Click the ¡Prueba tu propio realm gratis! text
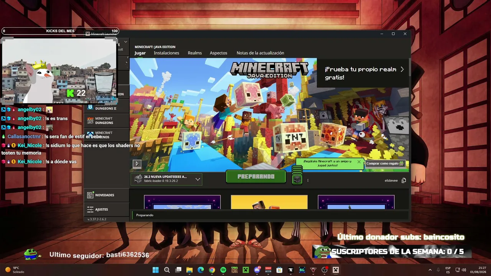The image size is (491, 276). [361, 73]
